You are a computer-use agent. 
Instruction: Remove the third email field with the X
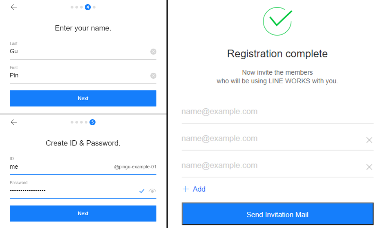click(x=369, y=166)
